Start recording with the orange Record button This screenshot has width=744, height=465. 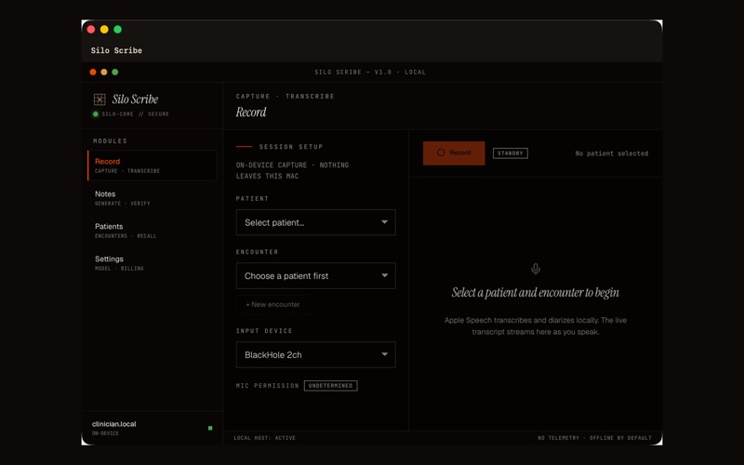click(454, 153)
